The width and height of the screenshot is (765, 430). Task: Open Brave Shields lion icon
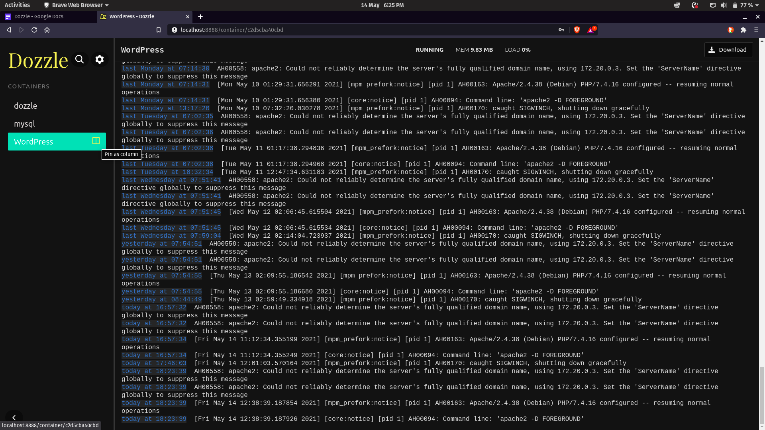(x=577, y=30)
